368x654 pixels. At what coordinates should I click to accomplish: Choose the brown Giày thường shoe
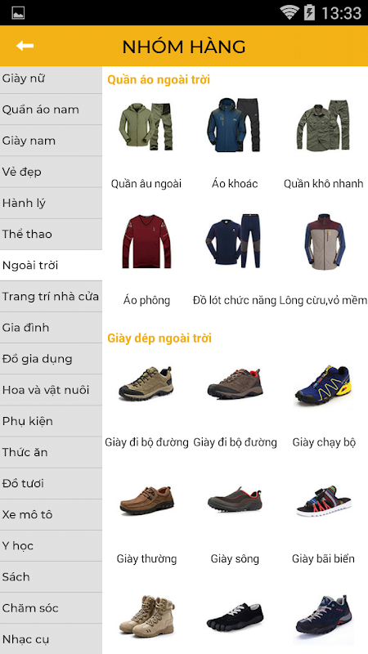[x=146, y=500]
